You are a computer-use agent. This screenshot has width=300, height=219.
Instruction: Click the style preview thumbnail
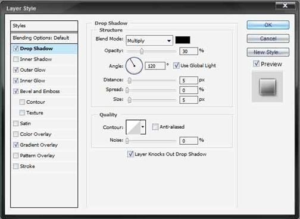pos(267,87)
